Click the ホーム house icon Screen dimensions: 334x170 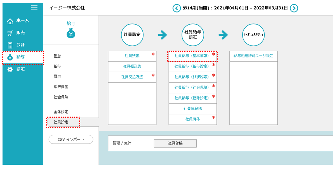pyautogui.click(x=10, y=21)
